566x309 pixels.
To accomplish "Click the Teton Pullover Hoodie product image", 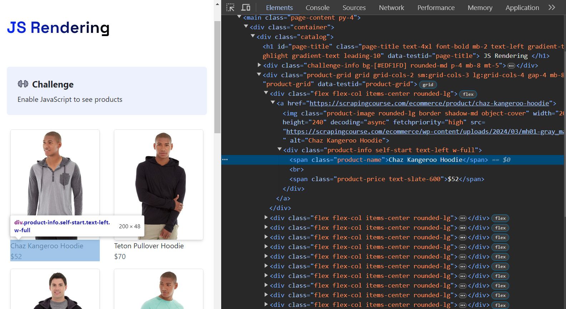I will pyautogui.click(x=159, y=184).
